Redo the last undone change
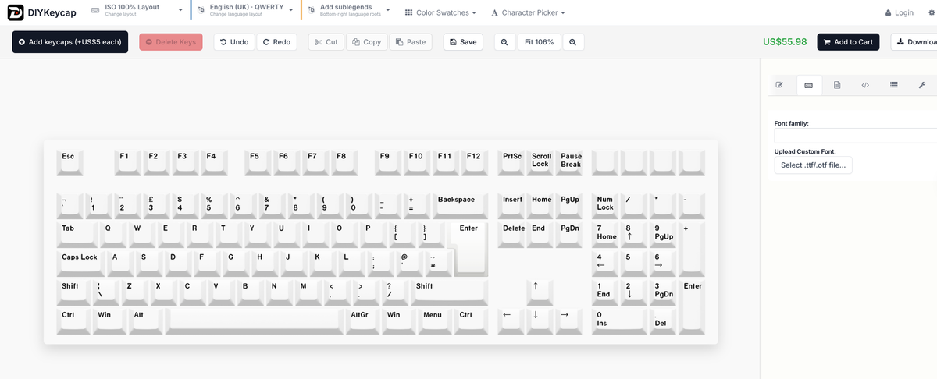937x379 pixels. click(x=276, y=42)
